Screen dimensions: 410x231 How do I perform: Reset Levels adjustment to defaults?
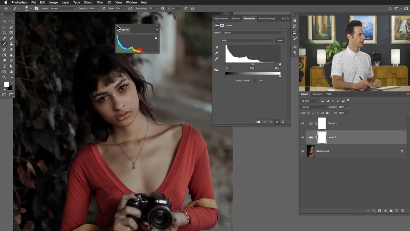pyautogui.click(x=271, y=122)
